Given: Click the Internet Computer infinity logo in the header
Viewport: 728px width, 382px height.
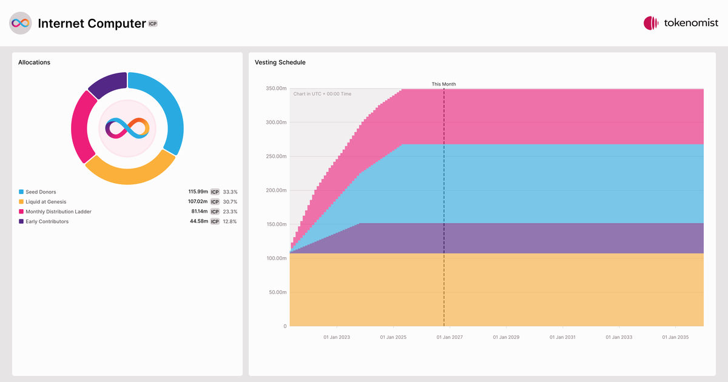Looking at the screenshot, I should 20,23.
